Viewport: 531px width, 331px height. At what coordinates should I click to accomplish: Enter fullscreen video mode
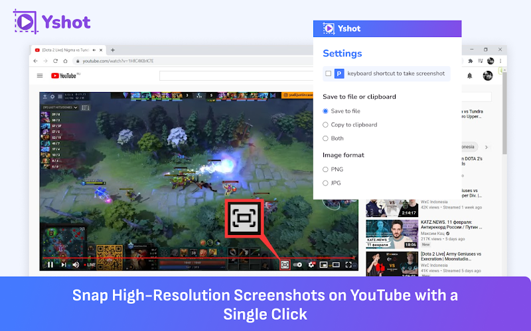point(348,265)
